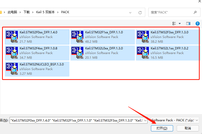Viewport: 202px width, 134px height.
Task: Click file name Keil.STM32L0xx_DFP.1.3.0
Action: (104, 48)
